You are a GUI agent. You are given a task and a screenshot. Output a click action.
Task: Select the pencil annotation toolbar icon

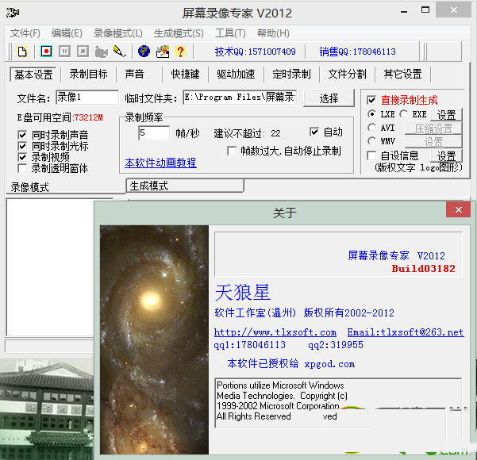[x=119, y=51]
